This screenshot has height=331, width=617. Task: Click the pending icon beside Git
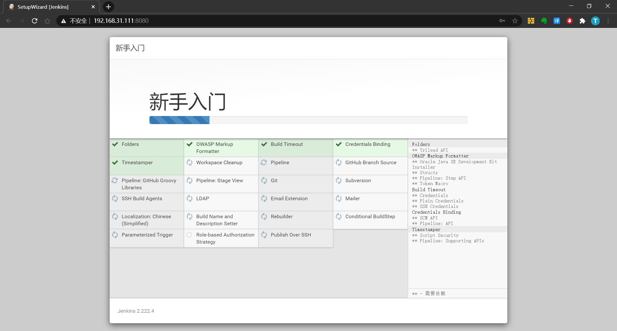[x=264, y=181]
